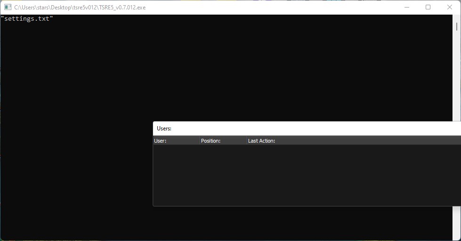Viewport: 461px width, 241px height.
Task: Click empty list area under User: column
Action: (176, 174)
